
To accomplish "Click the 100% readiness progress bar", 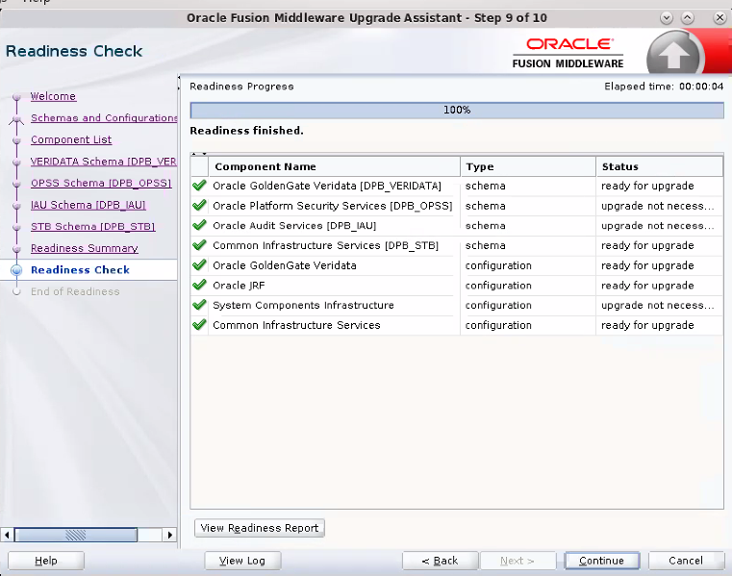I will pos(457,111).
